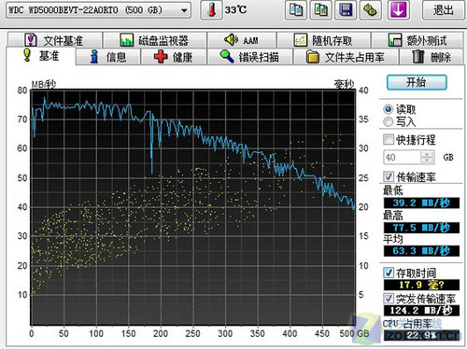Open the 文件夹占用率 folder usage tab
The image size is (467, 350).
[x=346, y=57]
